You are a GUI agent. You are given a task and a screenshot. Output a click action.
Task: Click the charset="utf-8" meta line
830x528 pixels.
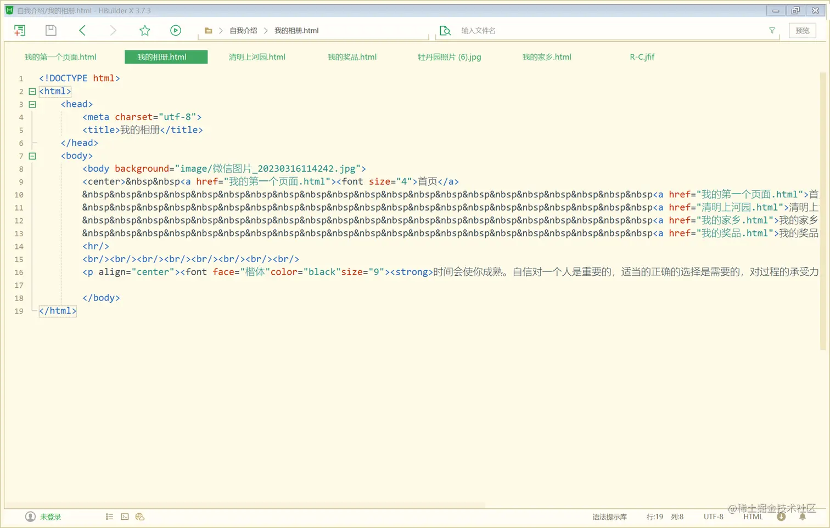click(x=142, y=117)
